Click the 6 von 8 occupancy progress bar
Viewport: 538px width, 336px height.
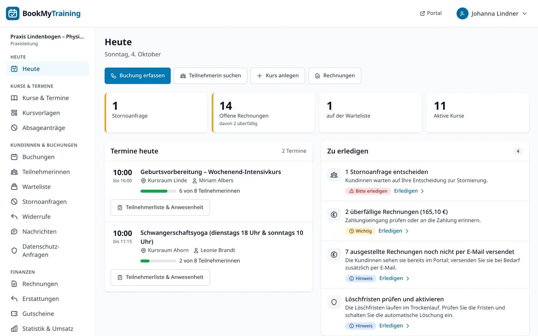pos(158,191)
